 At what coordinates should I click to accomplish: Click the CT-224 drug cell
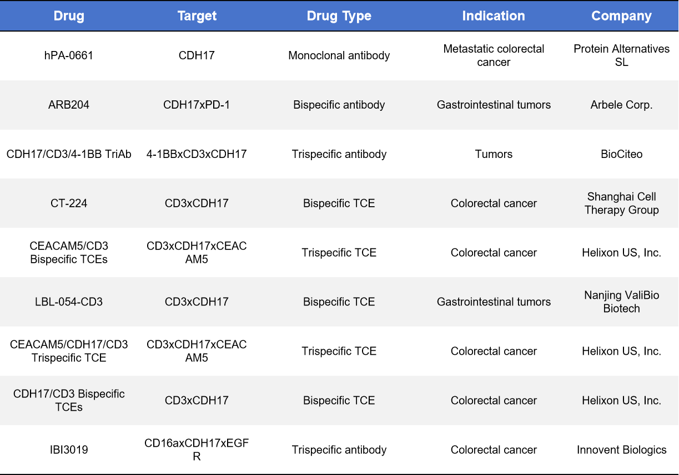click(69, 203)
